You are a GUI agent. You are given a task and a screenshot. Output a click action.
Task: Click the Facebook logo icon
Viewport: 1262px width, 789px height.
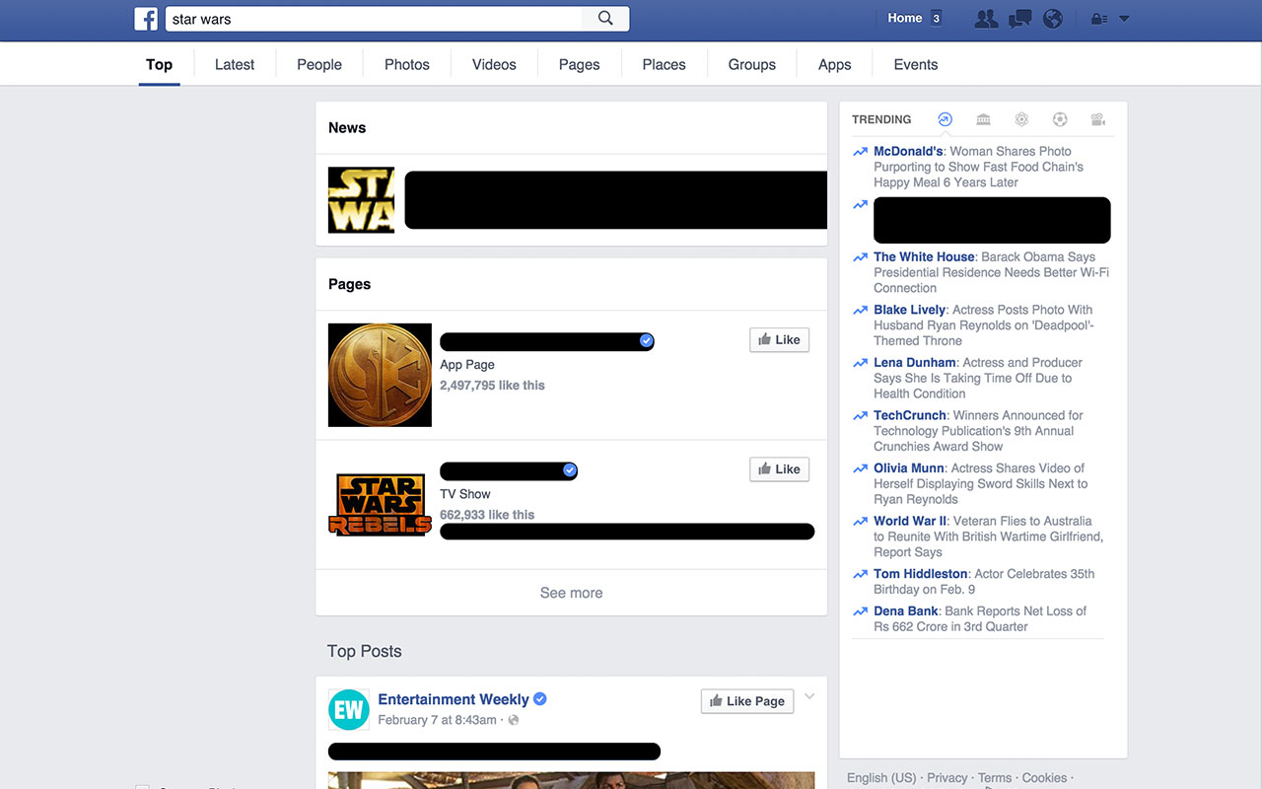point(146,19)
